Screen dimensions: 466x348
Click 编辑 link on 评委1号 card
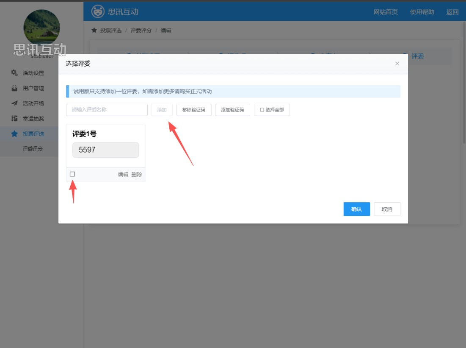tap(123, 175)
